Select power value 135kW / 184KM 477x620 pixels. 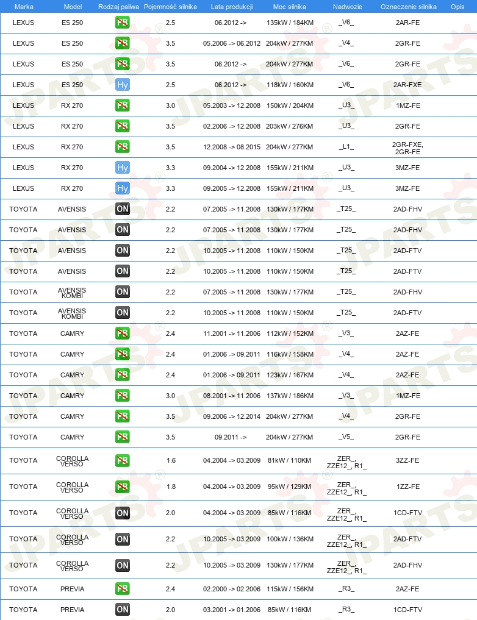290,23
